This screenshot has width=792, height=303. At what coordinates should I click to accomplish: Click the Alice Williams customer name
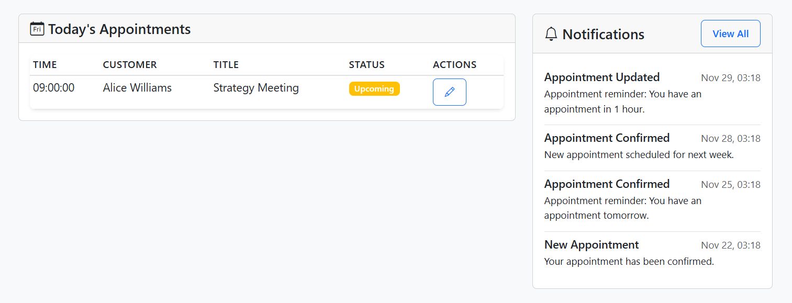[x=137, y=88]
